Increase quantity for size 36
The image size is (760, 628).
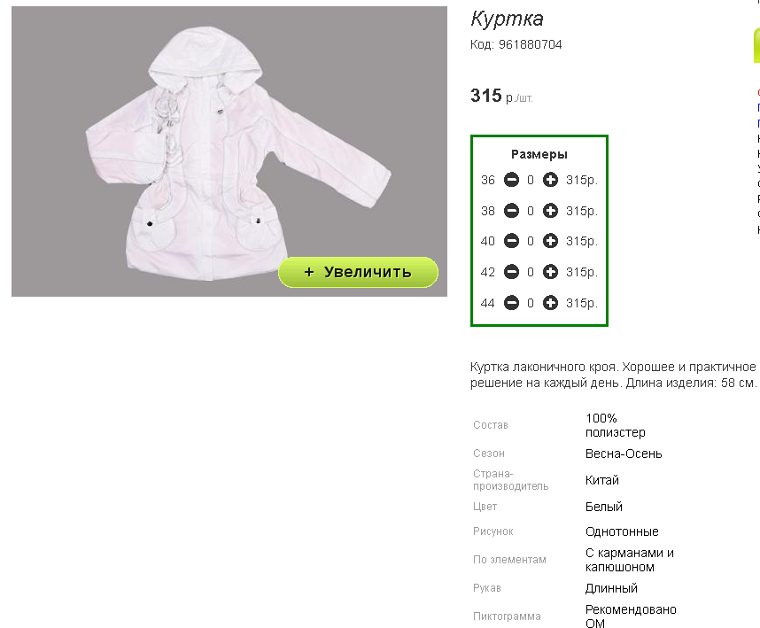(x=550, y=180)
